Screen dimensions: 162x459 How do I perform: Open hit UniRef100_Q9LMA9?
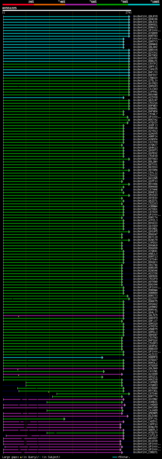point(145,368)
